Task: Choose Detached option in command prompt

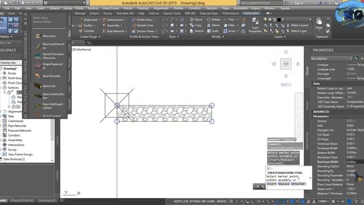Action: (297, 184)
